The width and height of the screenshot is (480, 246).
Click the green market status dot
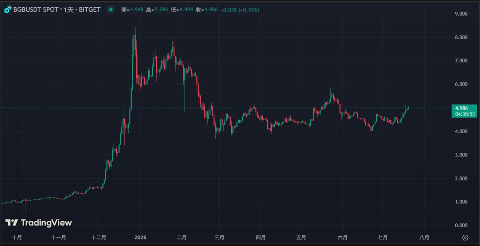coord(111,10)
